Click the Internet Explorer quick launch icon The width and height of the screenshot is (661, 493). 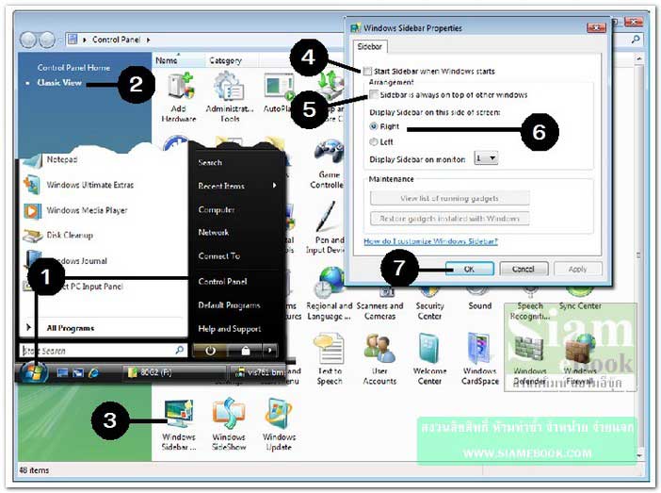click(x=93, y=372)
